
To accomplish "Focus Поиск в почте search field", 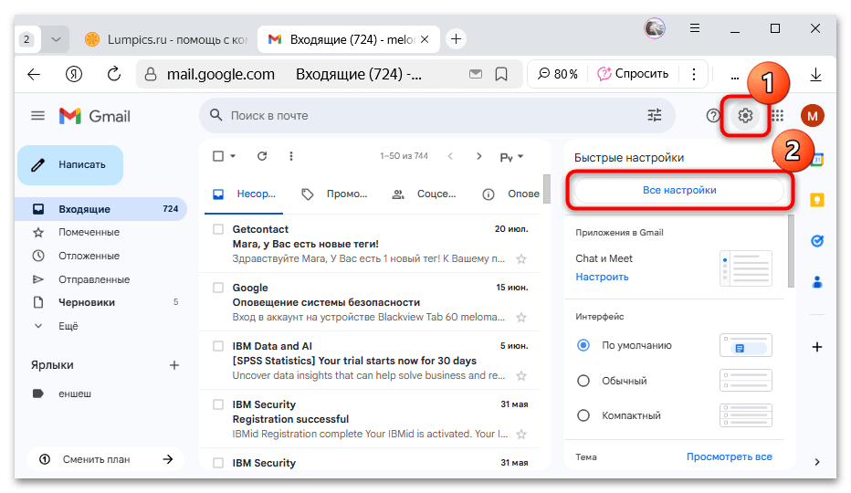I will pyautogui.click(x=436, y=115).
